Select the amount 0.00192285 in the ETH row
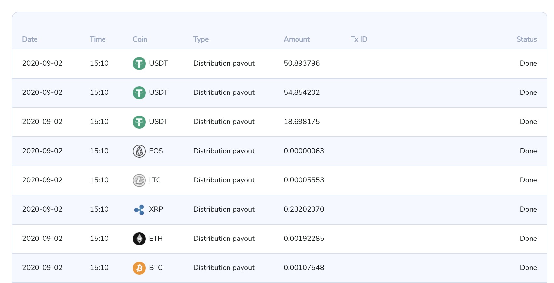554x283 pixels. 304,239
